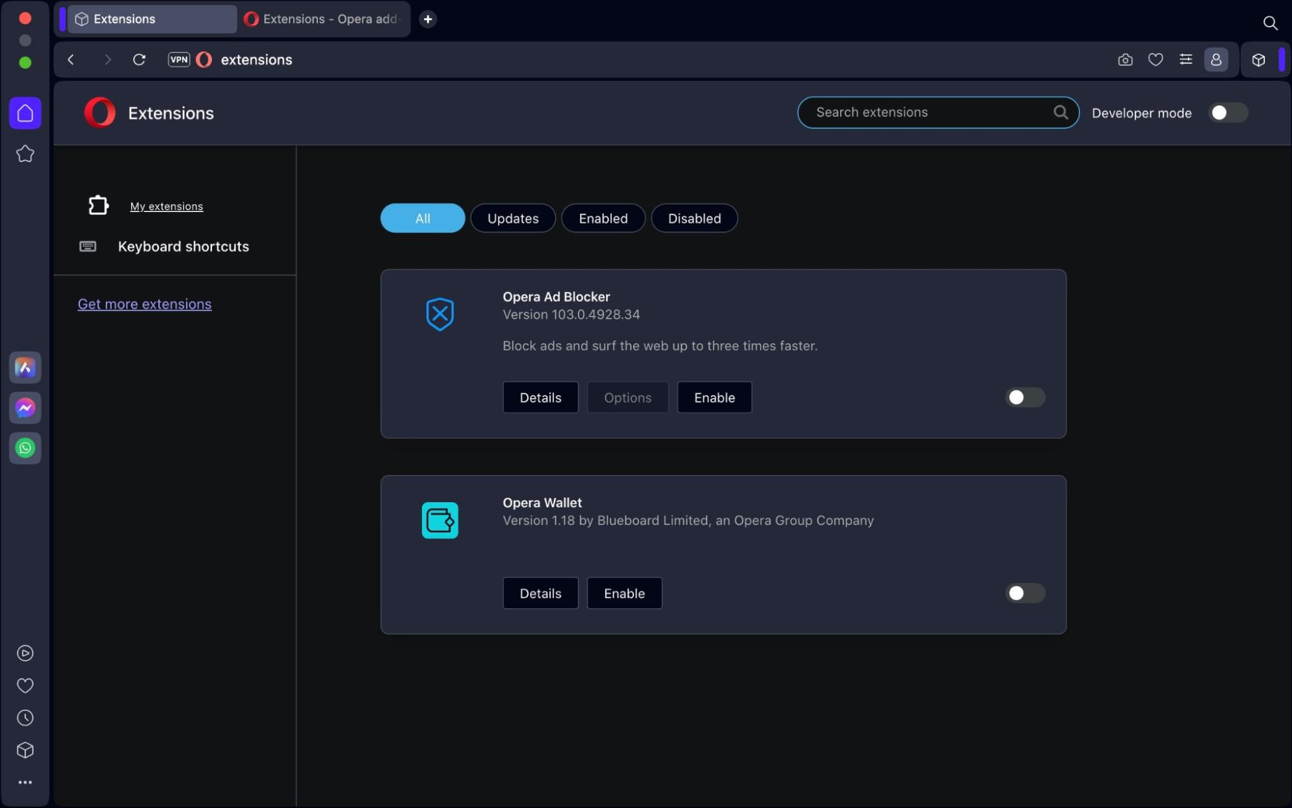This screenshot has height=808, width=1292.
Task: Click Enable for Opera Wallet
Action: click(x=624, y=593)
